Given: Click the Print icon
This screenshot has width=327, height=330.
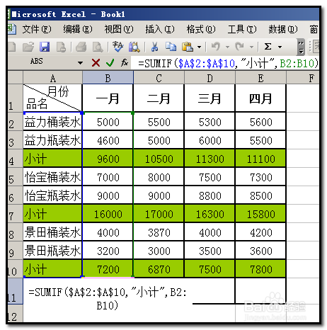Looking at the screenshot, I should click(81, 47).
